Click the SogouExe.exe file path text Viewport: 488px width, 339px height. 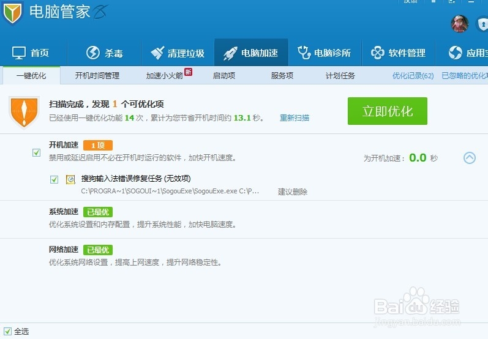(170, 192)
